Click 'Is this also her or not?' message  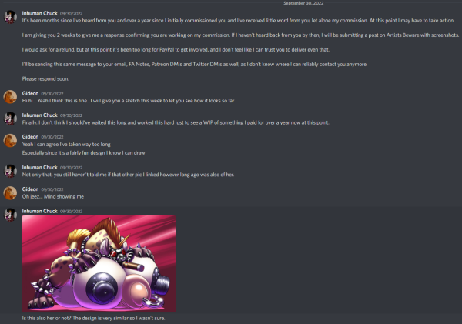(x=94, y=318)
